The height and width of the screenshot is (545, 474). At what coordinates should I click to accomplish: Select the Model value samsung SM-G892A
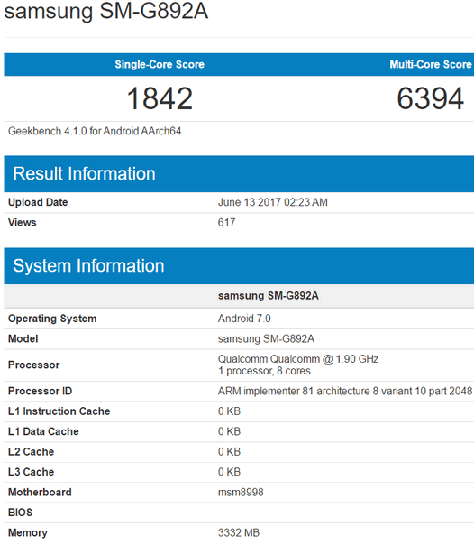tap(266, 339)
